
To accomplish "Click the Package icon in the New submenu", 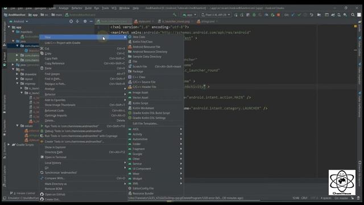I will 130,71.
